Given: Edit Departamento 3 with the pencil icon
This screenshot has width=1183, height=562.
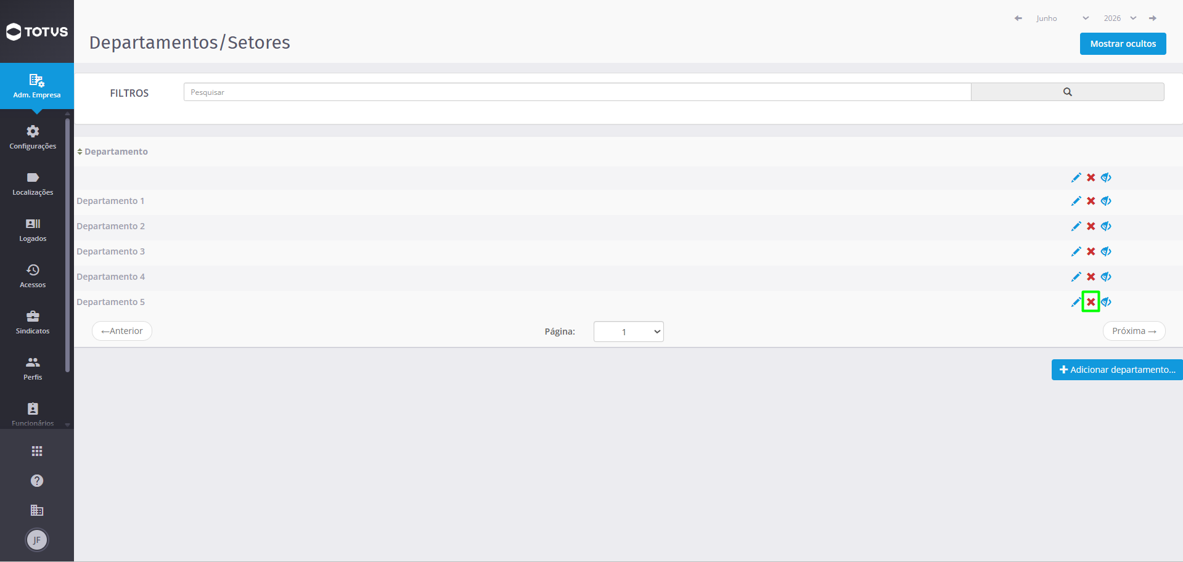Looking at the screenshot, I should [1076, 251].
